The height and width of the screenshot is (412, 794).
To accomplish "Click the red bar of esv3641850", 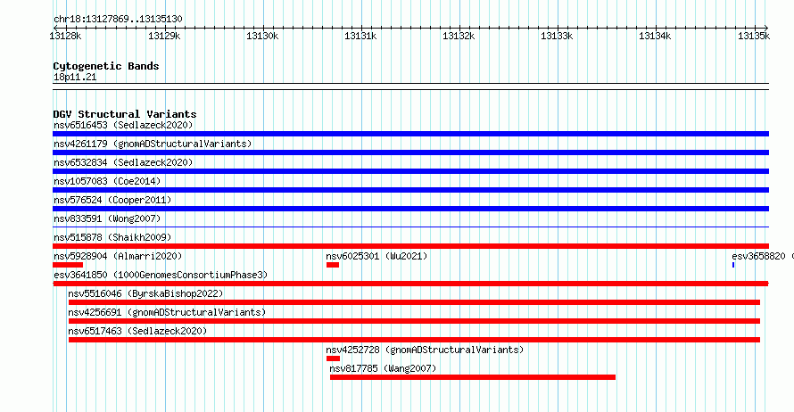I will tap(410, 284).
